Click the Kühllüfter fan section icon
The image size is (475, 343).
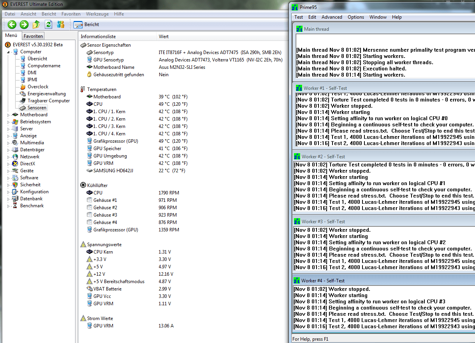tap(83, 185)
